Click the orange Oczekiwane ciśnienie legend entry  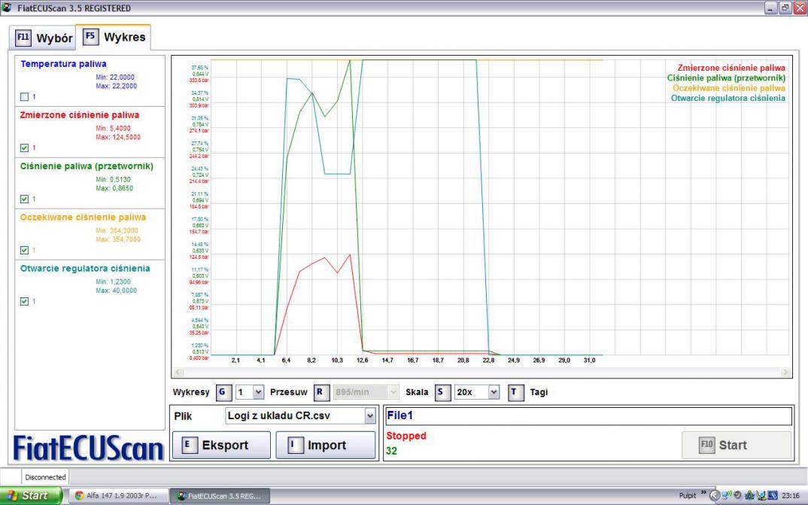tap(729, 88)
